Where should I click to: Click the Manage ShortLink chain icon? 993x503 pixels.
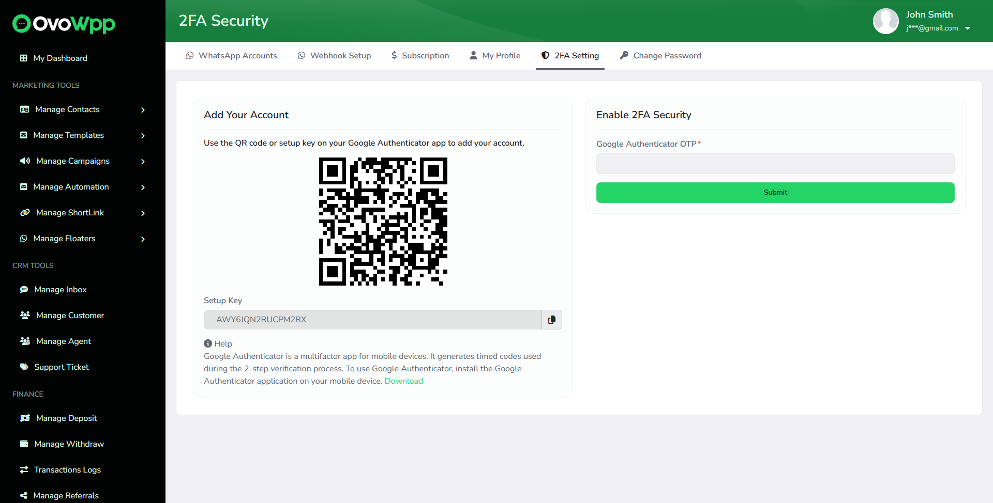[25, 213]
